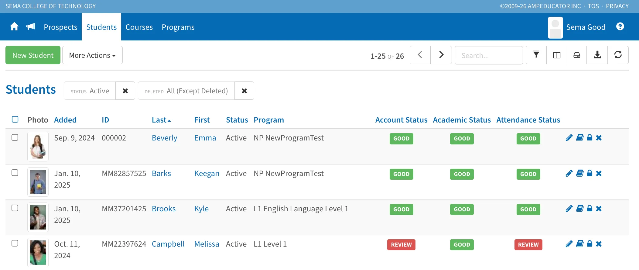Sort by Last name column header

[161, 120]
